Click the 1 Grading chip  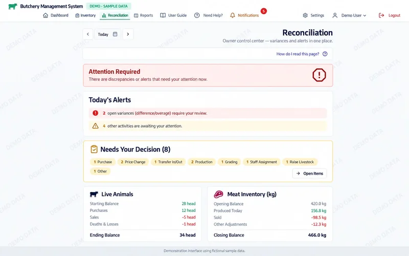(229, 162)
